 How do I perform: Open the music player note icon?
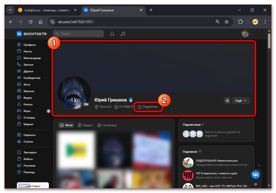123,34
